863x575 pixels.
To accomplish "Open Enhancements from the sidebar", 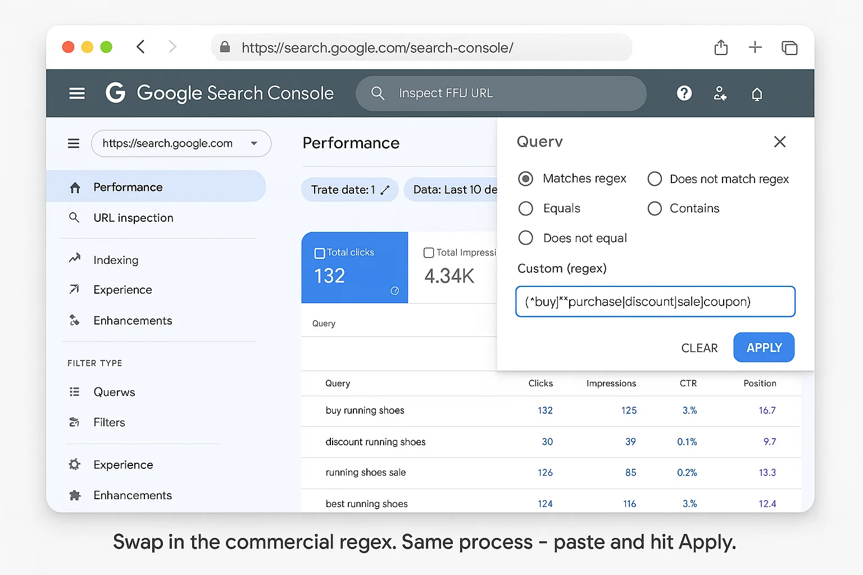I will (x=133, y=321).
